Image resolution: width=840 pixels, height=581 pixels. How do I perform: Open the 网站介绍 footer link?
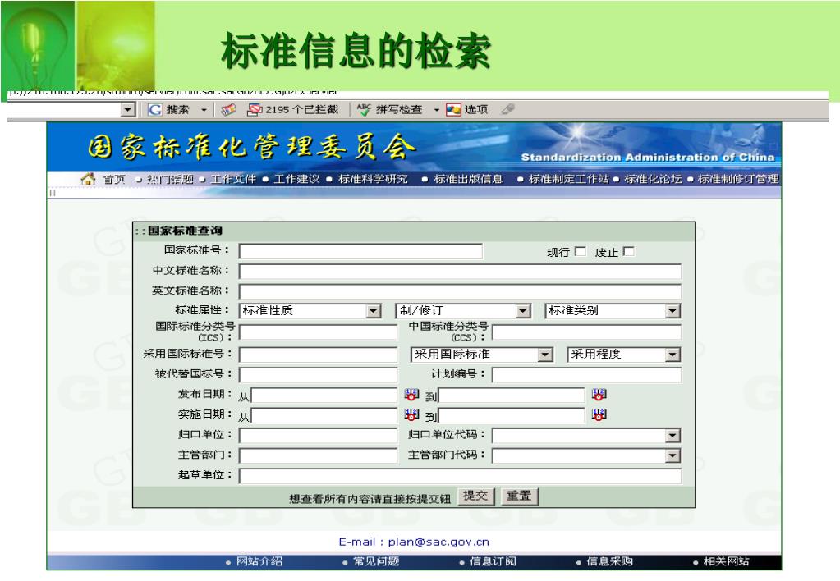[x=259, y=562]
